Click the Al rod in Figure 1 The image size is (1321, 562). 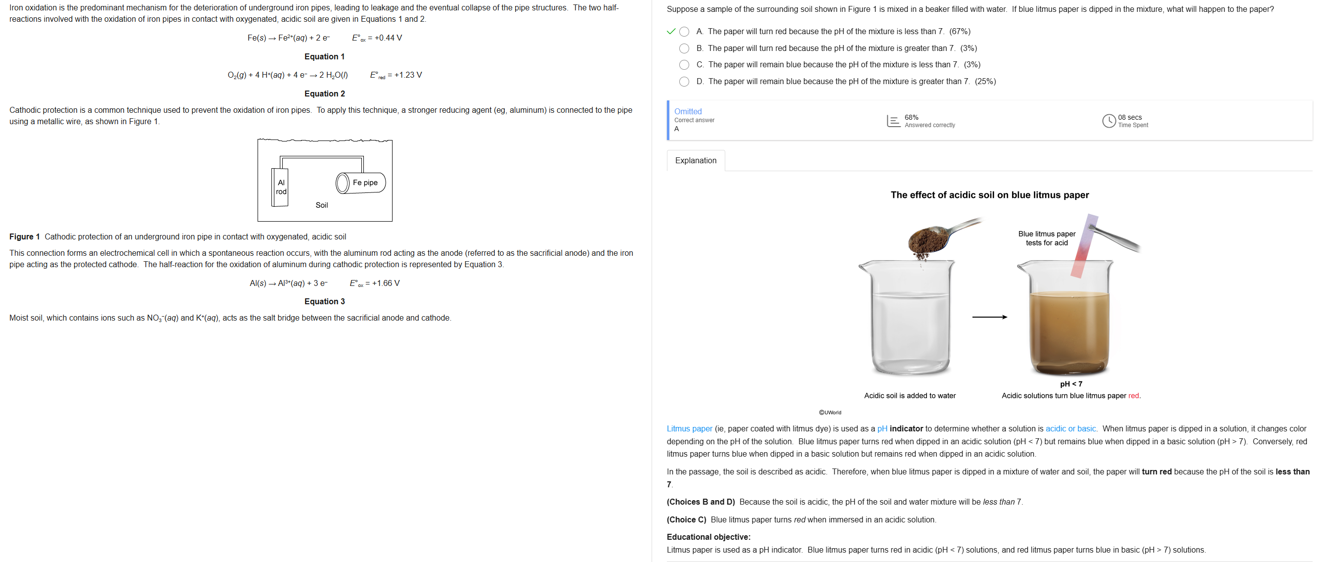(280, 187)
